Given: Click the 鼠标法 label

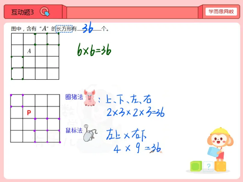Looking at the screenshot, I should [74, 130].
